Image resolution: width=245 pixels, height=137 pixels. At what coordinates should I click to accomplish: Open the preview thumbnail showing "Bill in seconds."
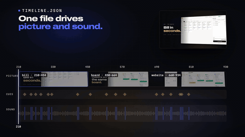click(193, 29)
